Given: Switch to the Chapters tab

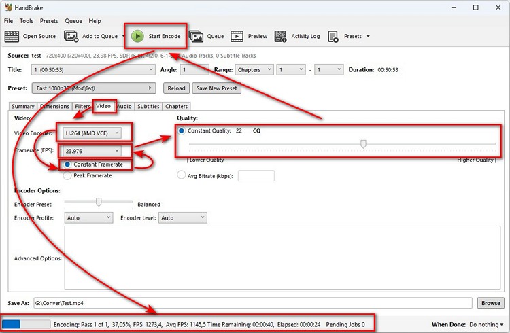Looking at the screenshot, I should pos(176,106).
